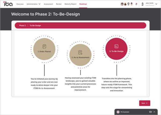The image size is (161, 115).
Task: Click the last team member avatar
Action: point(131,4)
